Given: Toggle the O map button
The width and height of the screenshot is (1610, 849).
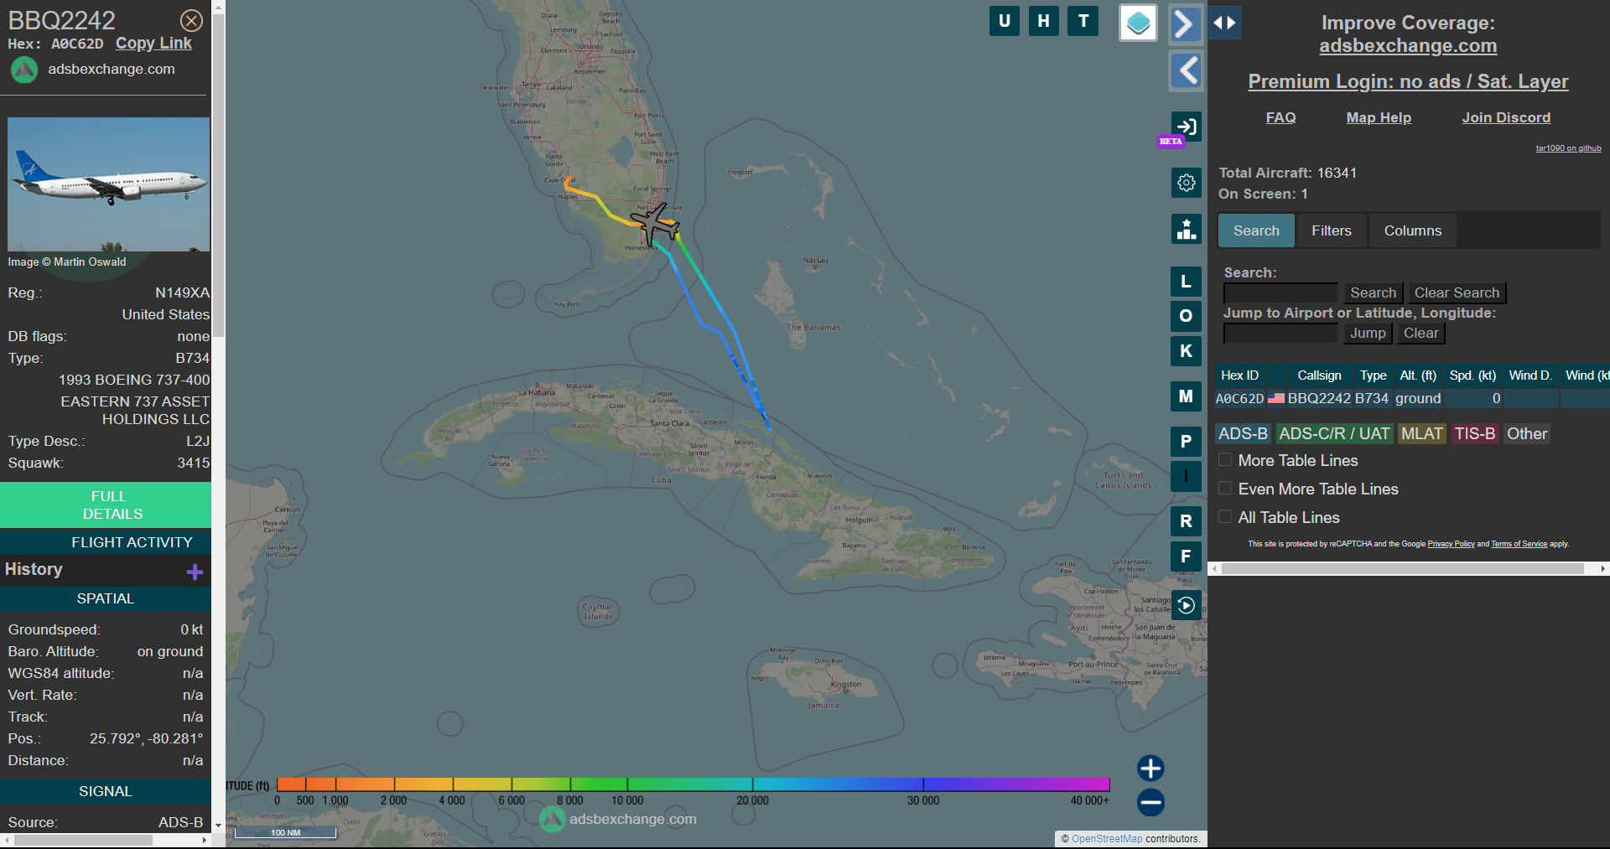Looking at the screenshot, I should (x=1186, y=316).
